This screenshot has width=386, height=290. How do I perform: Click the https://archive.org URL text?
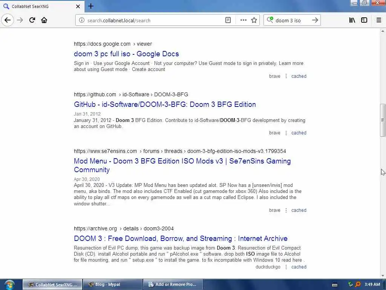(95, 228)
